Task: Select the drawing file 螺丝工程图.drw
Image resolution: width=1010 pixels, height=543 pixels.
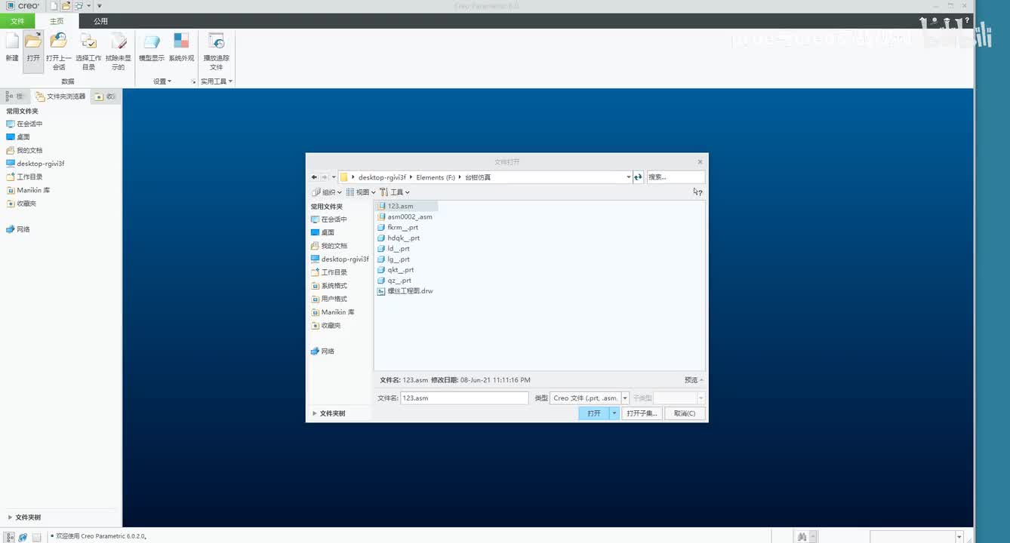Action: click(x=405, y=290)
